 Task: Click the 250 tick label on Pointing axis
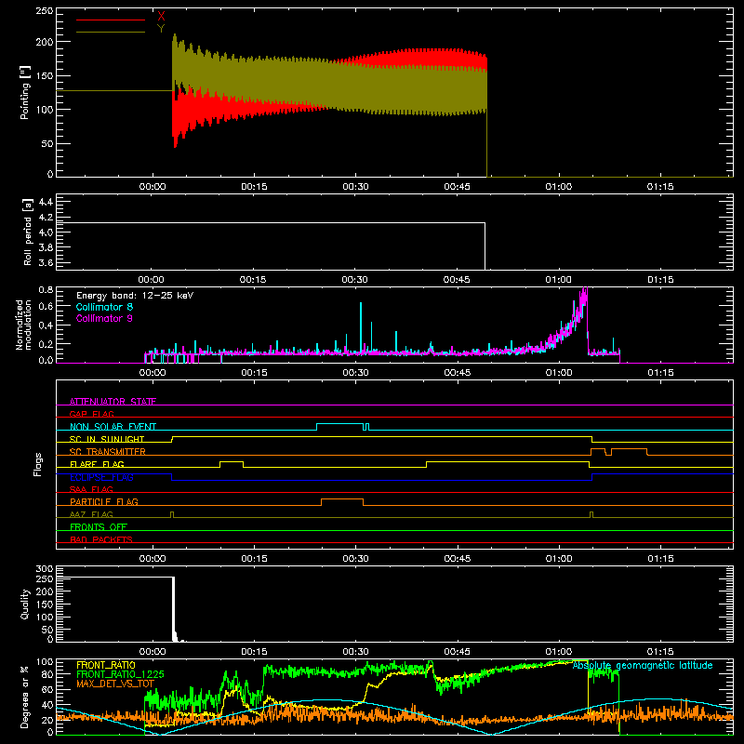pyautogui.click(x=45, y=11)
